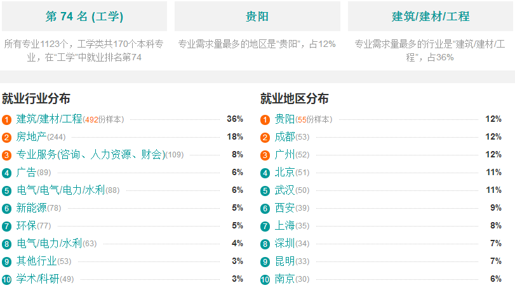Select the 北京 region link

tap(284, 172)
